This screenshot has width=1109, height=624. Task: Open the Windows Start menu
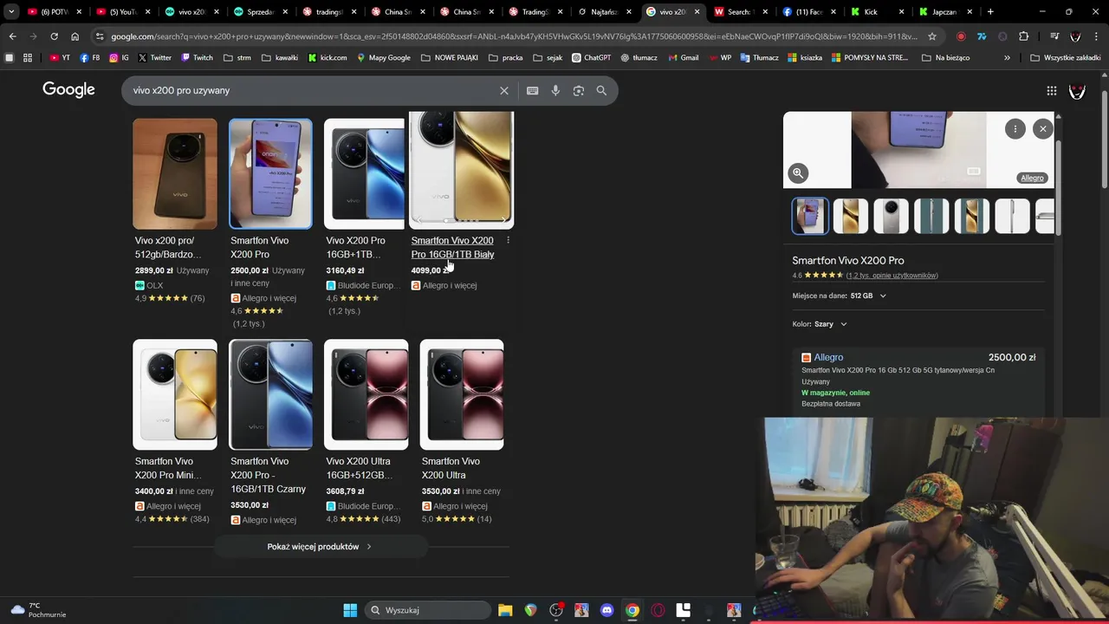tap(350, 610)
